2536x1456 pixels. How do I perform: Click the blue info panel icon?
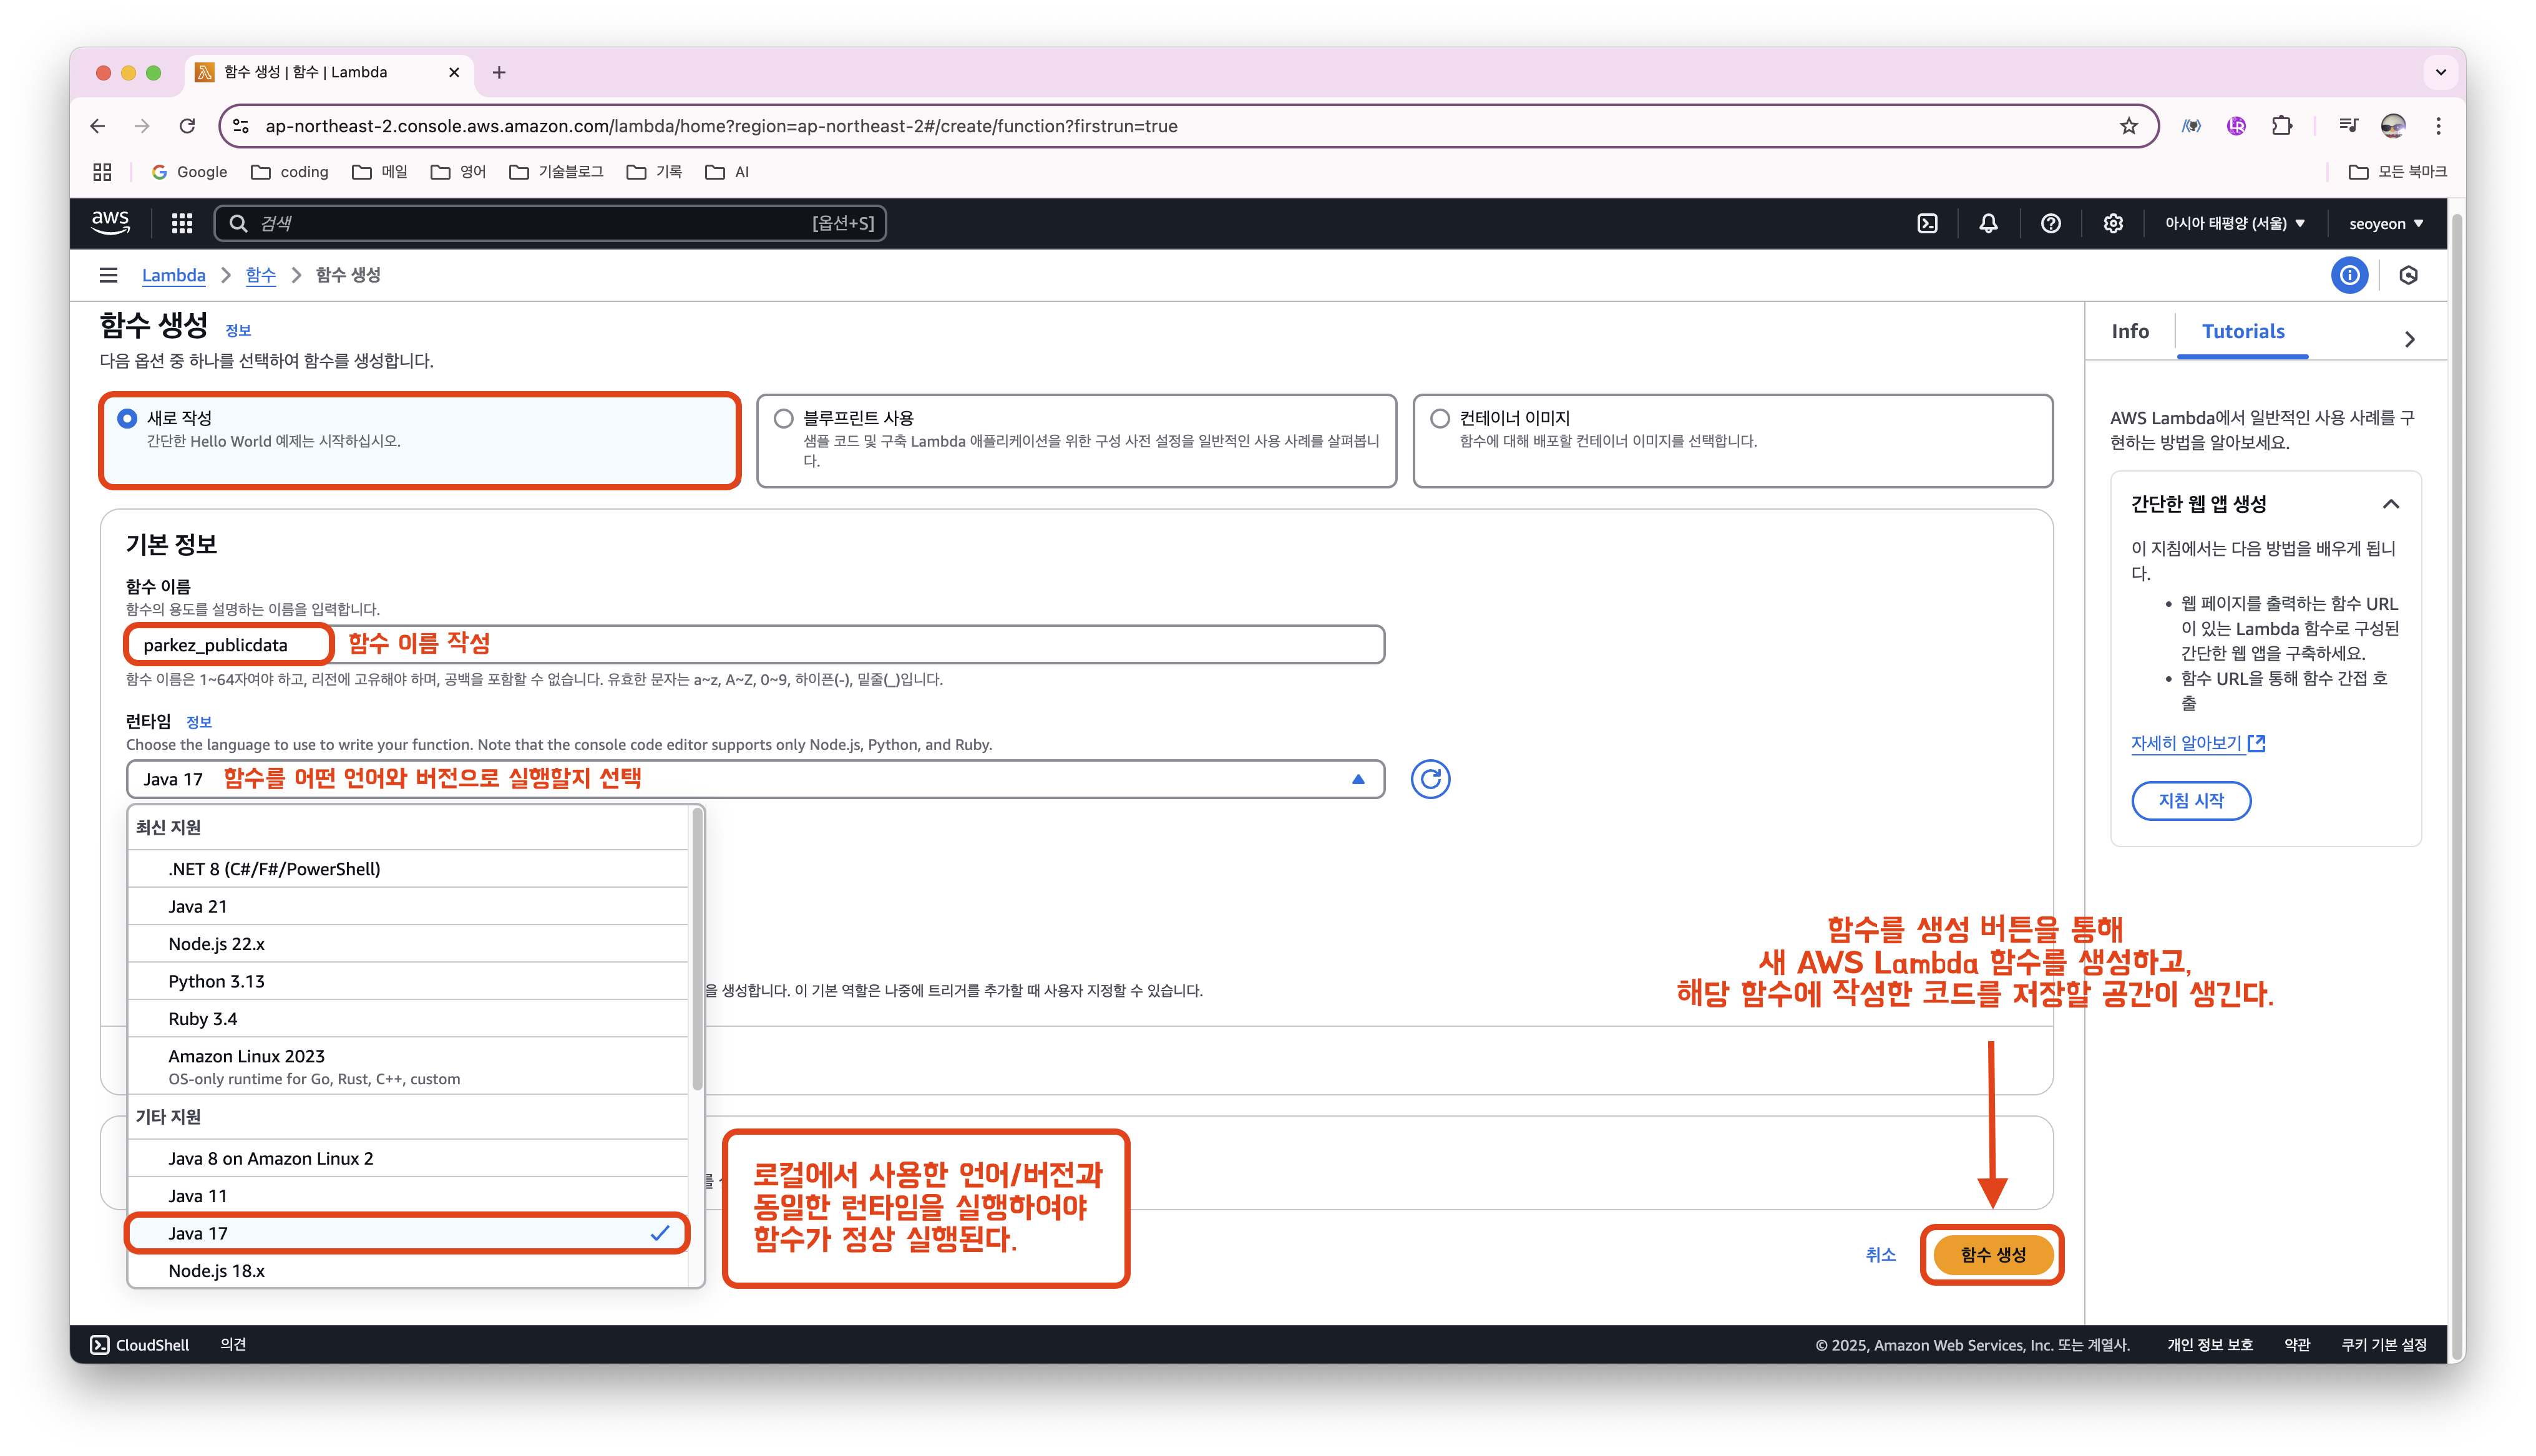tap(2349, 275)
